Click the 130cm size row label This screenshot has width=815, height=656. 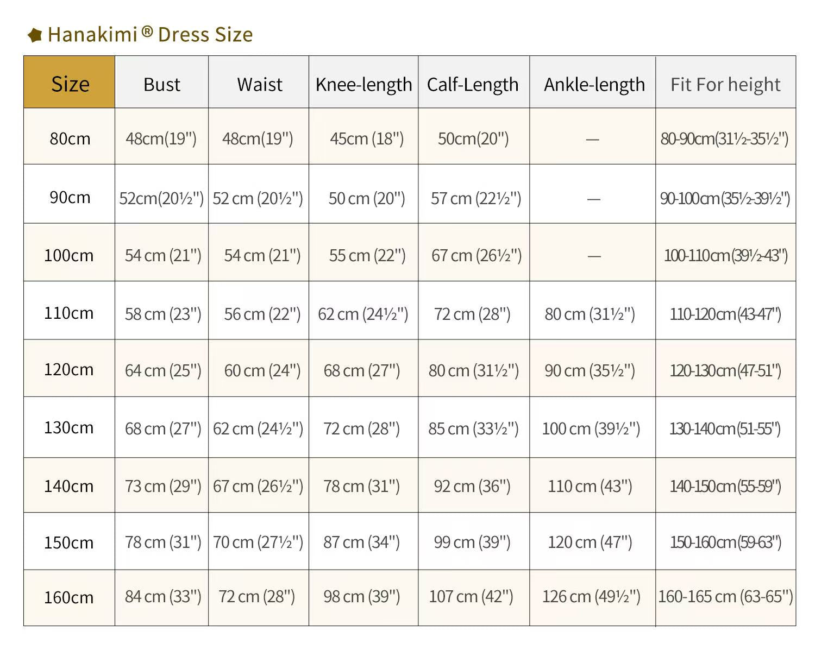[x=68, y=428]
